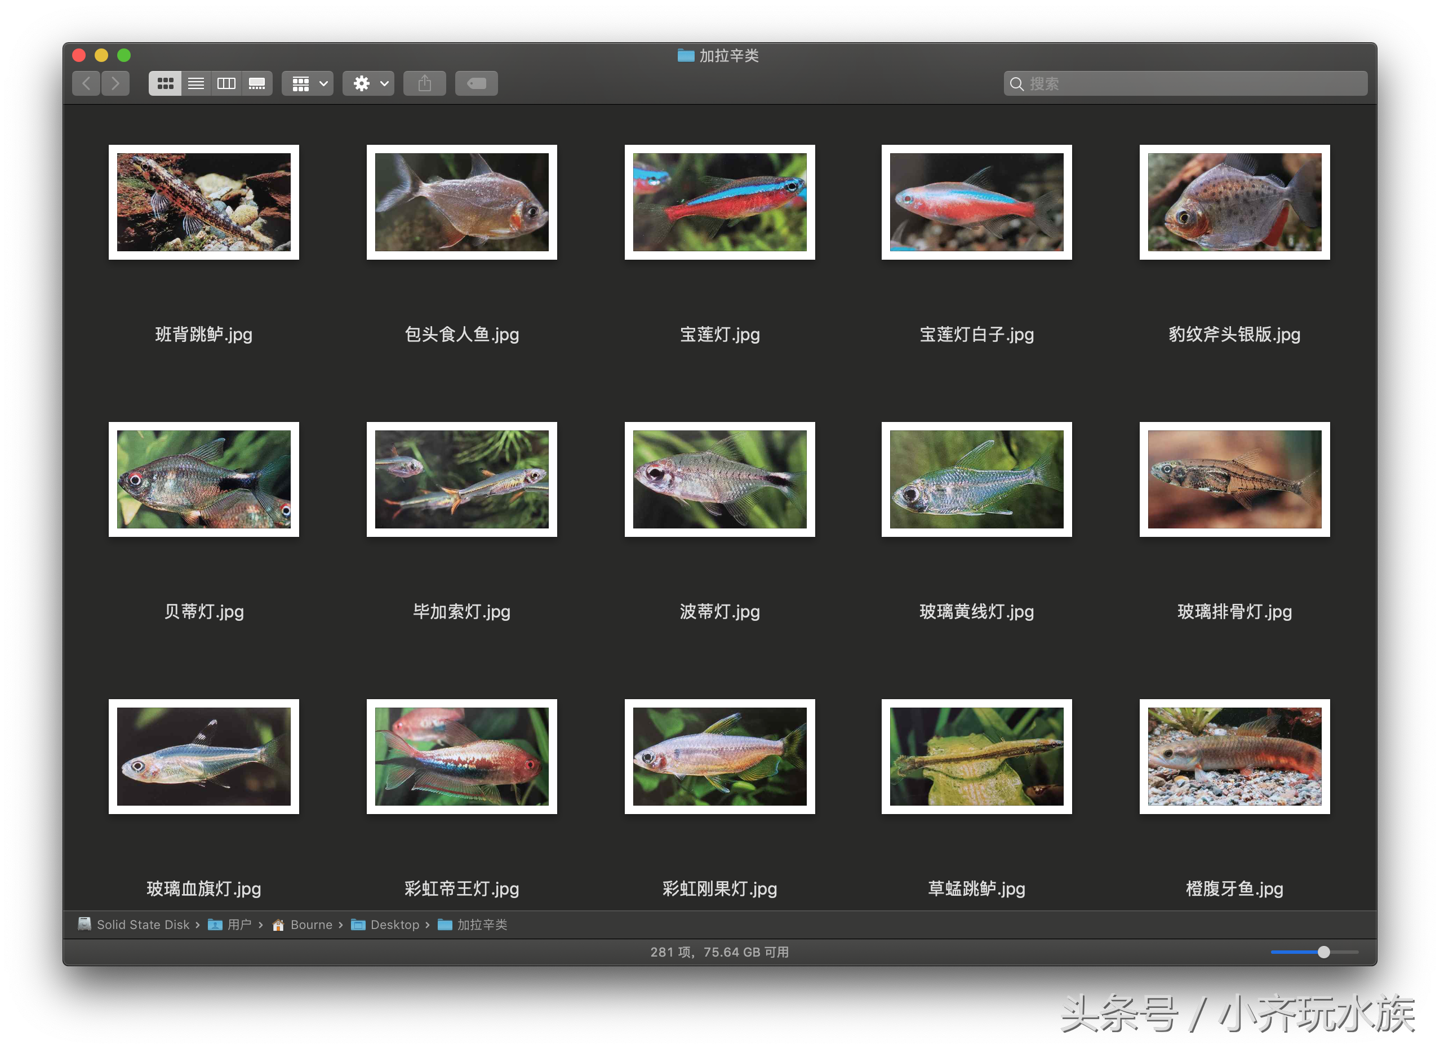Click the file name 玻璃排骨灯.jpg
The width and height of the screenshot is (1440, 1049).
pos(1234,611)
